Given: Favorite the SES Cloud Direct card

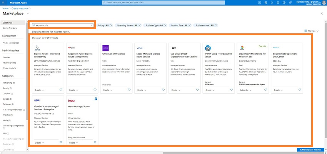Looking at the screenshot, I should tap(197, 90).
